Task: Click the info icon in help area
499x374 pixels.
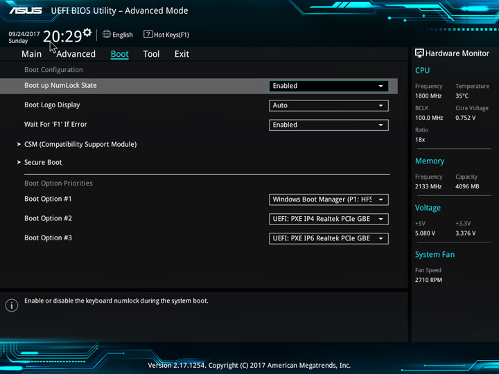Action: point(12,305)
